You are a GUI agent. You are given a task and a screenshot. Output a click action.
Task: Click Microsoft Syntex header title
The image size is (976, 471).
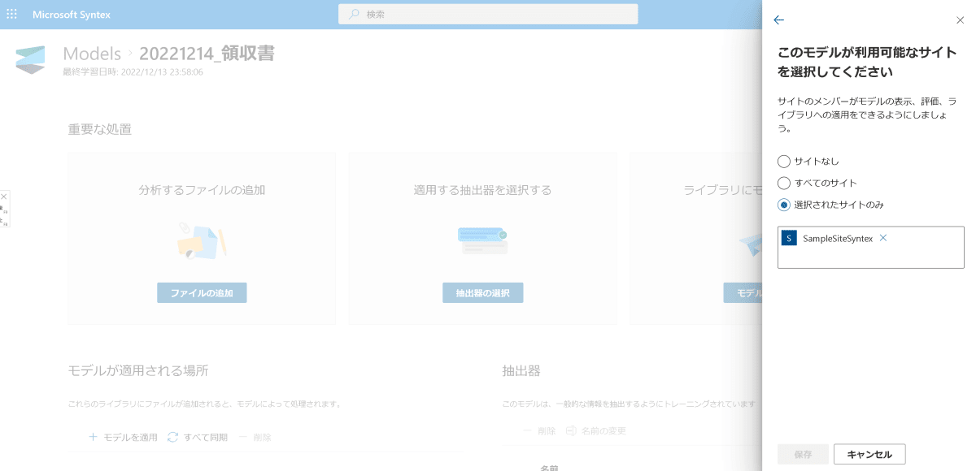coord(72,15)
